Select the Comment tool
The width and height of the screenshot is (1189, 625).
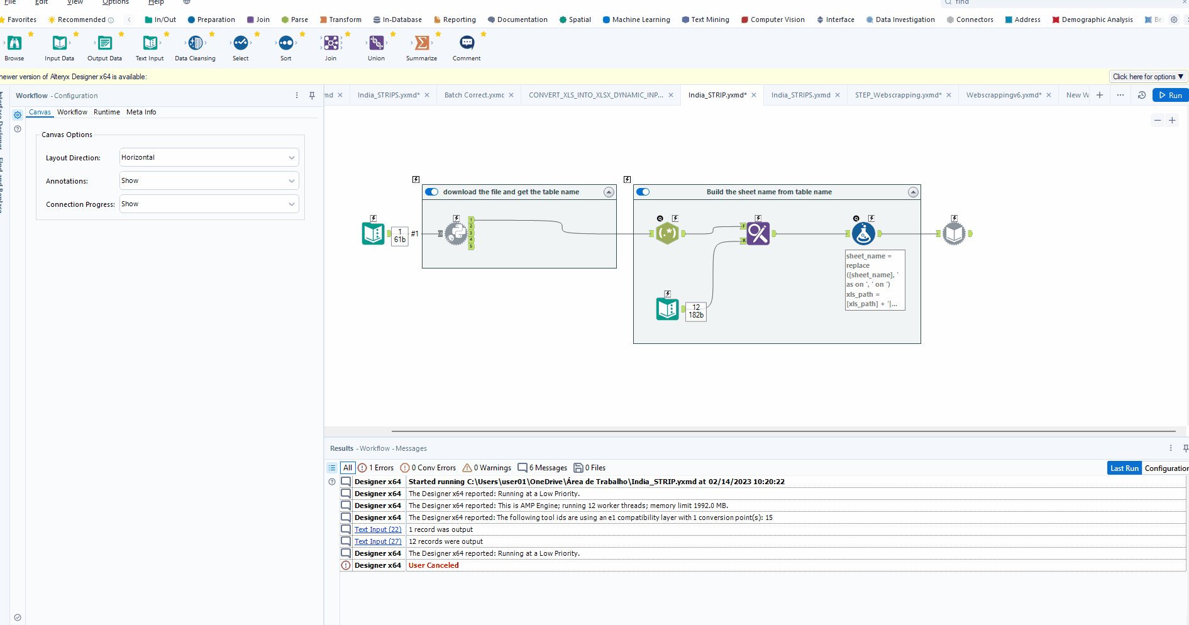466,44
